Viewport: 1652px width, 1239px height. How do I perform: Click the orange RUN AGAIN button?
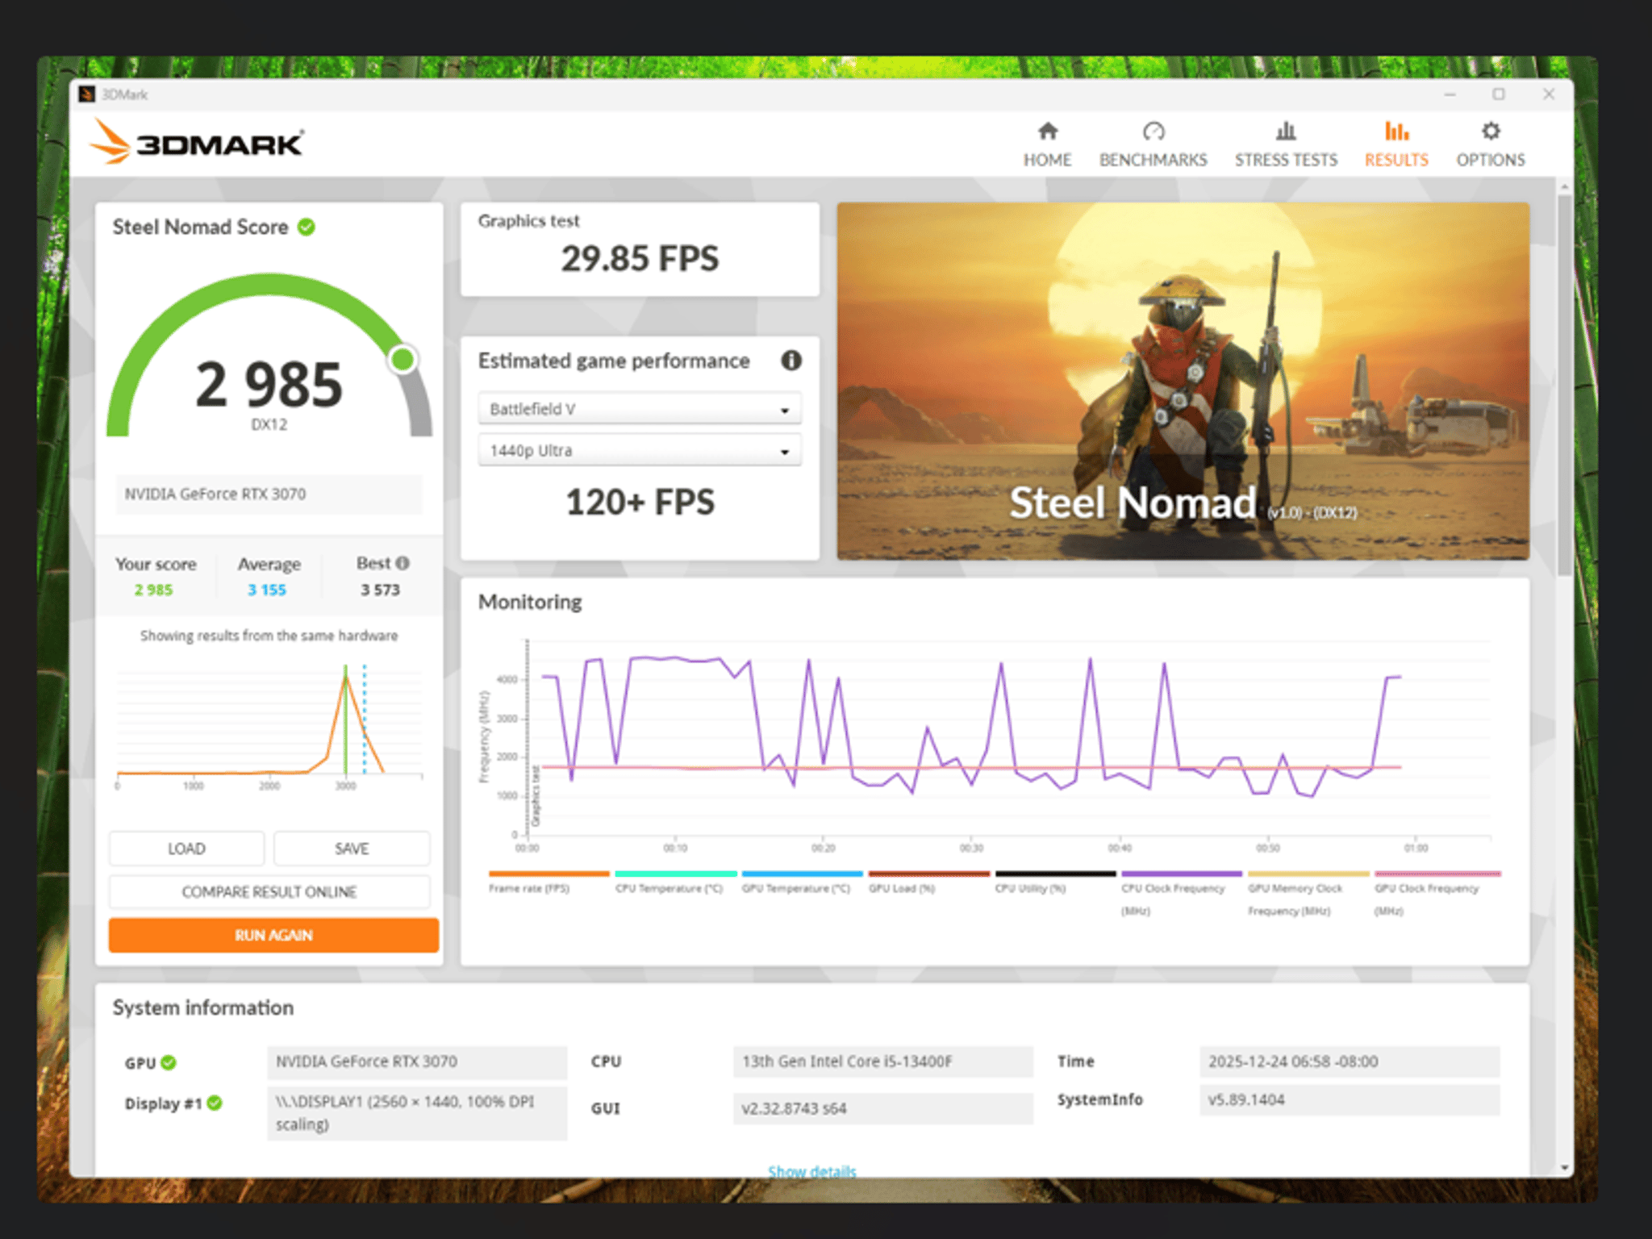pyautogui.click(x=273, y=935)
